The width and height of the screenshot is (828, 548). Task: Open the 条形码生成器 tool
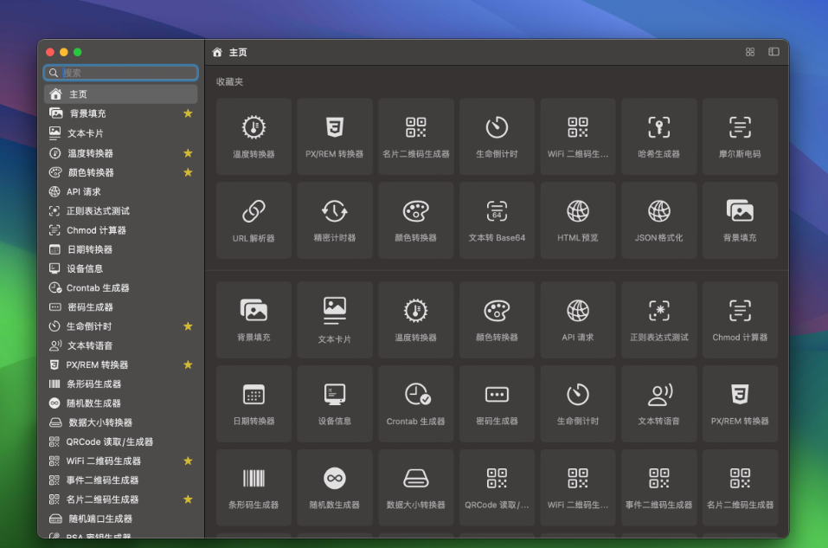[253, 487]
